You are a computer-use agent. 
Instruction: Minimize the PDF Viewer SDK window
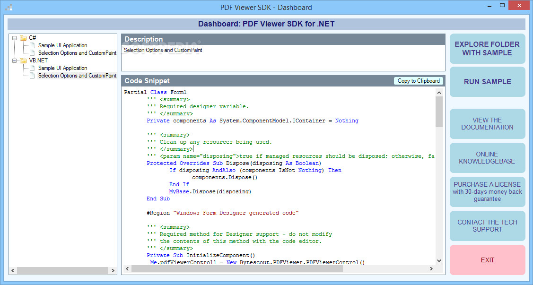pyautogui.click(x=489, y=6)
